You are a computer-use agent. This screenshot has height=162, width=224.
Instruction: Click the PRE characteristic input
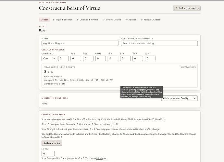(88, 58)
